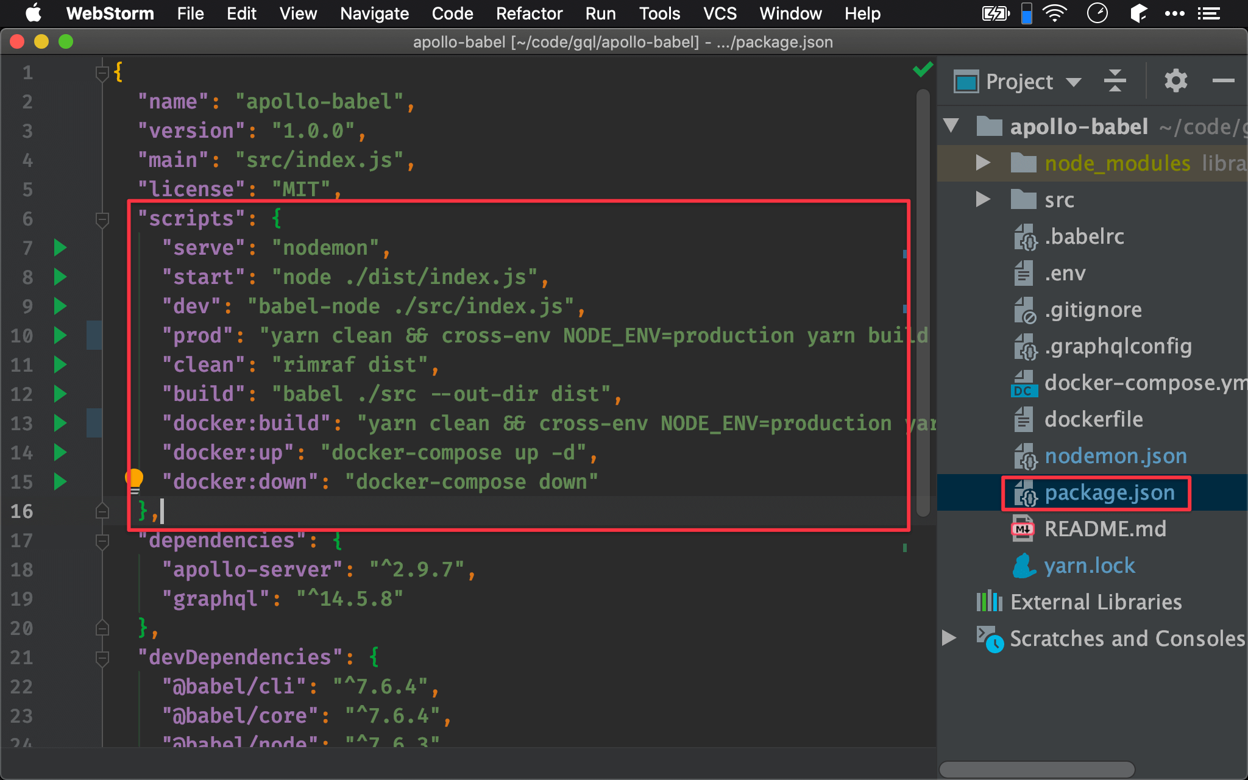Click the Collapse All icon in Project panel
The height and width of the screenshot is (780, 1248).
coord(1115,81)
